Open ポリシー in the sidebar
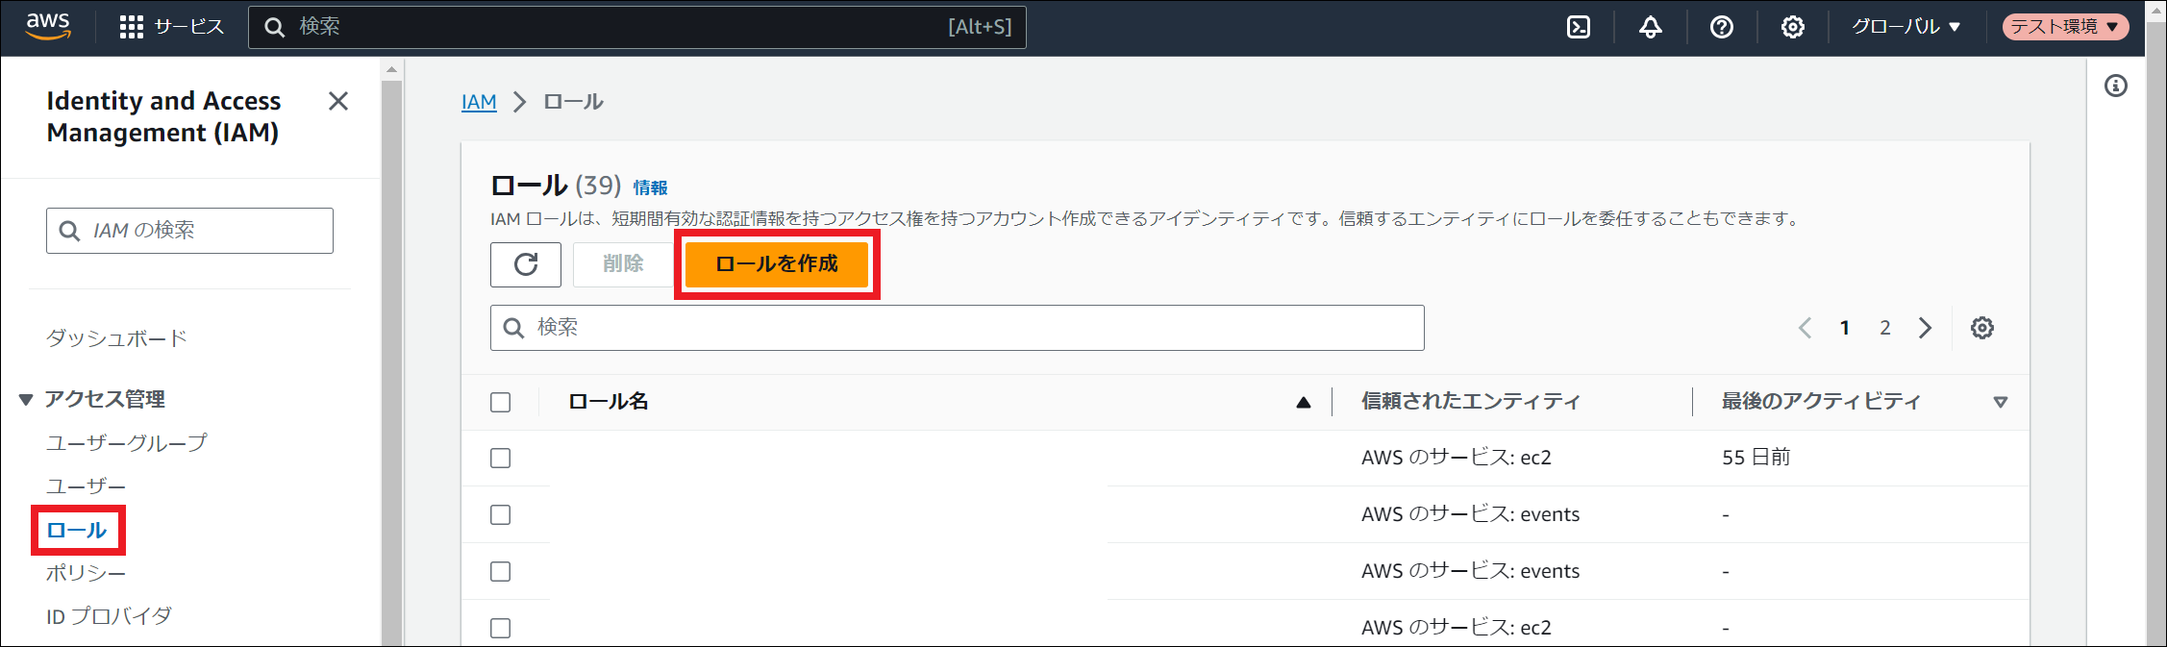Screen dimensions: 2167x647 [86, 573]
